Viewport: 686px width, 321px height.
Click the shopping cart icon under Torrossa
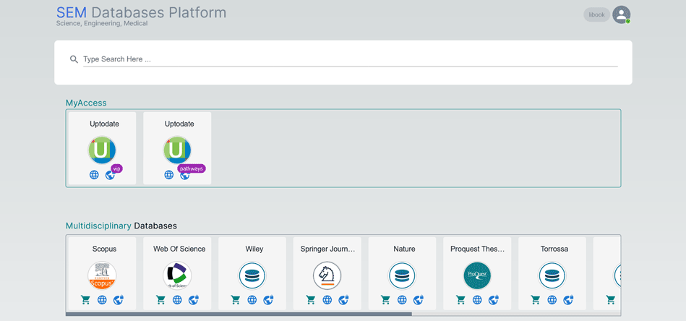tap(536, 299)
